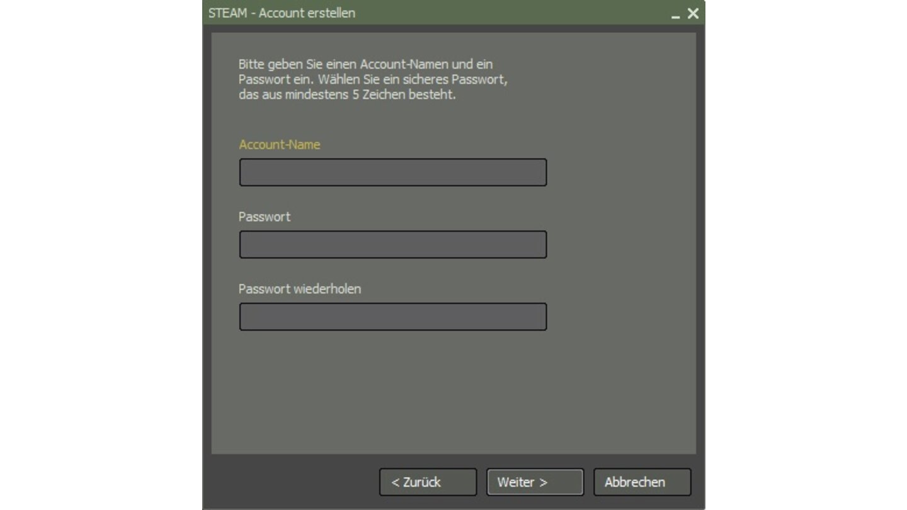Click the Passwort wiederholen label

300,289
